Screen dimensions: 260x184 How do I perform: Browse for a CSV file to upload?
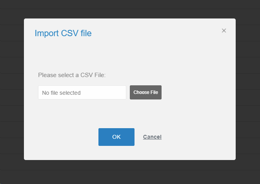click(145, 92)
